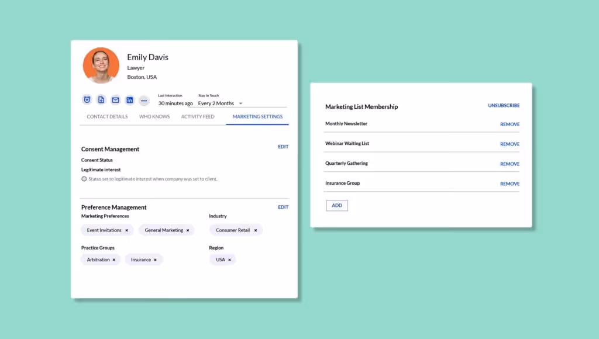Click the Emily Davis name heading
Screen dimensions: 599x339
pyautogui.click(x=148, y=57)
